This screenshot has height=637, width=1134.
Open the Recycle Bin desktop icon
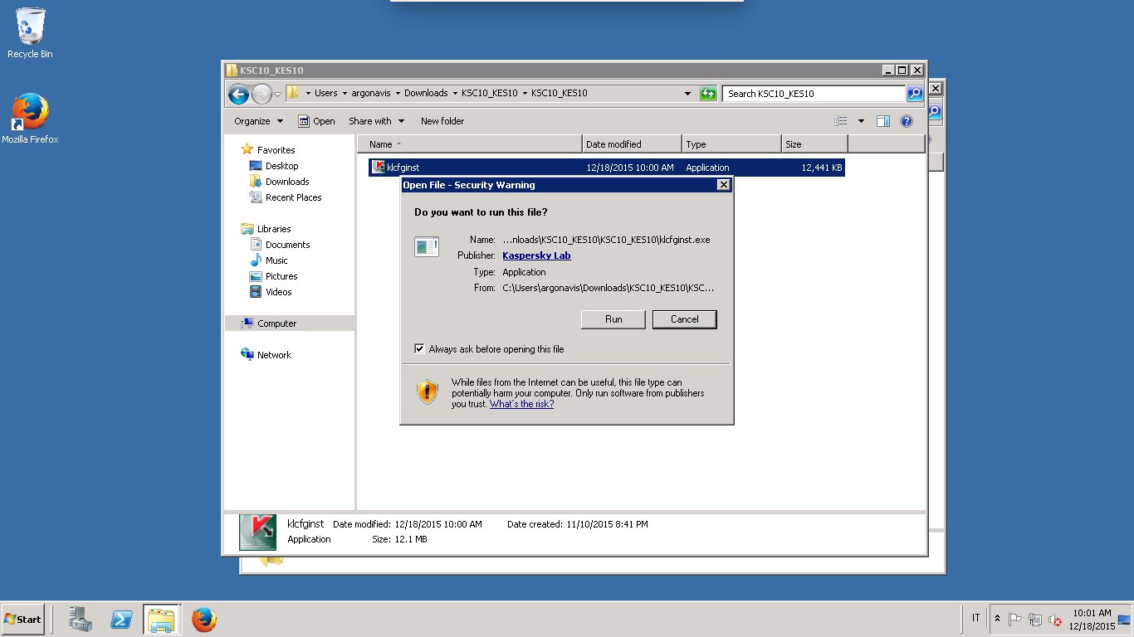point(30,33)
